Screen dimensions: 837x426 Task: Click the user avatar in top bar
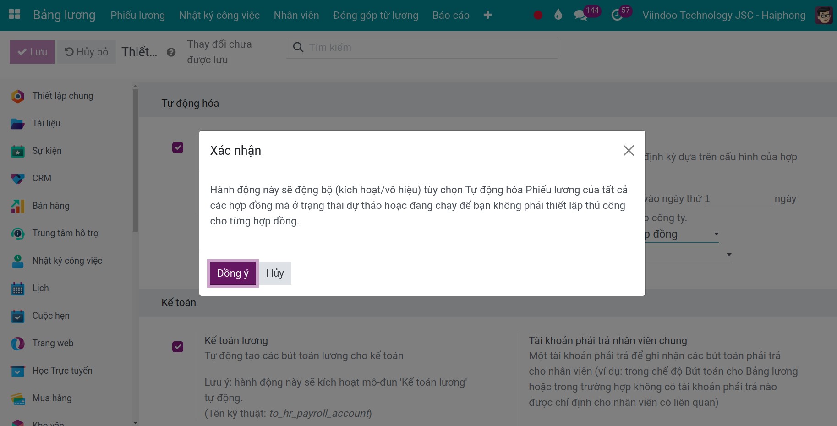coord(824,16)
